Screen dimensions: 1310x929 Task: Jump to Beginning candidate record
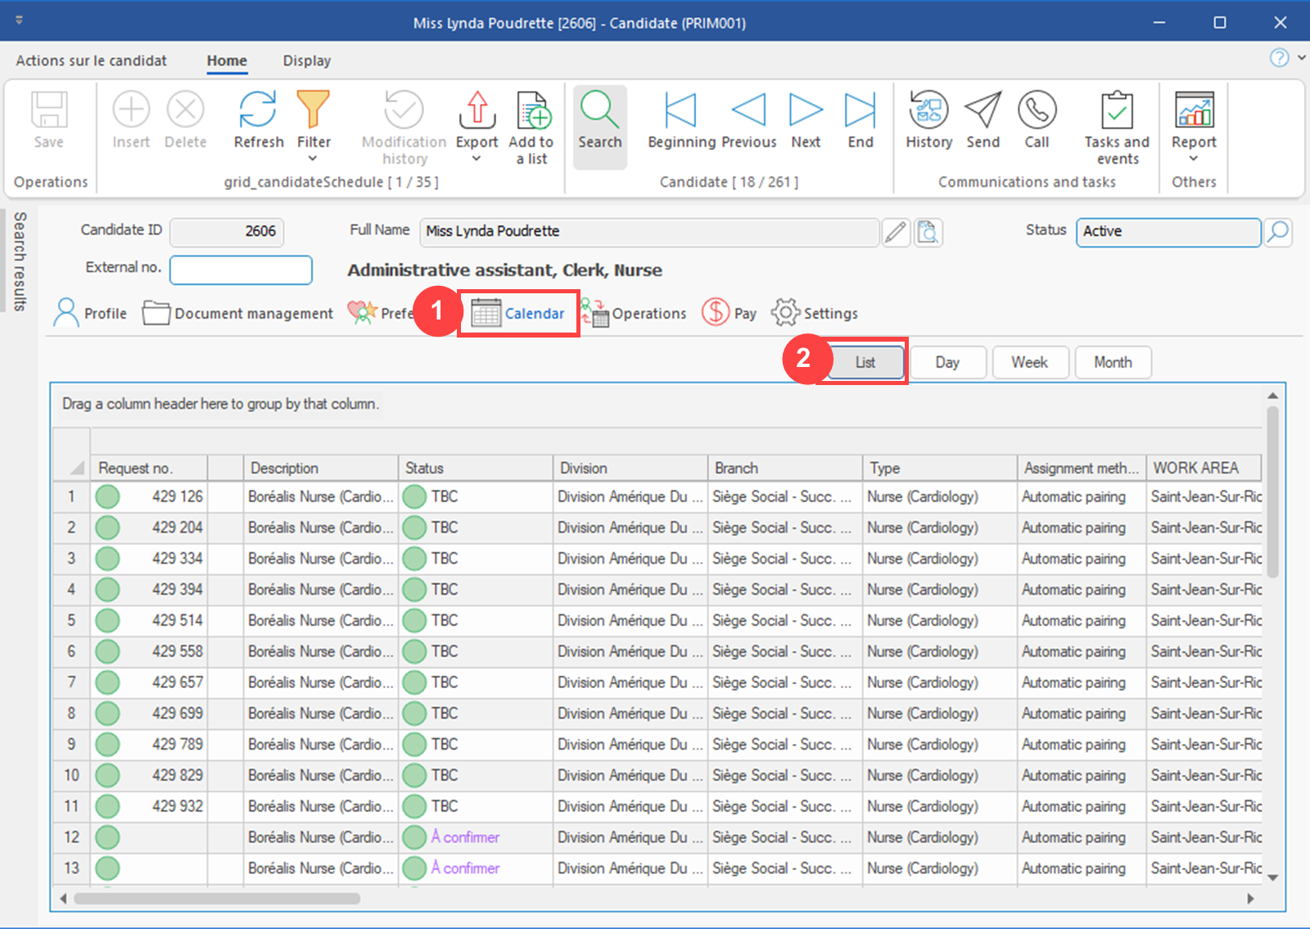click(x=680, y=111)
